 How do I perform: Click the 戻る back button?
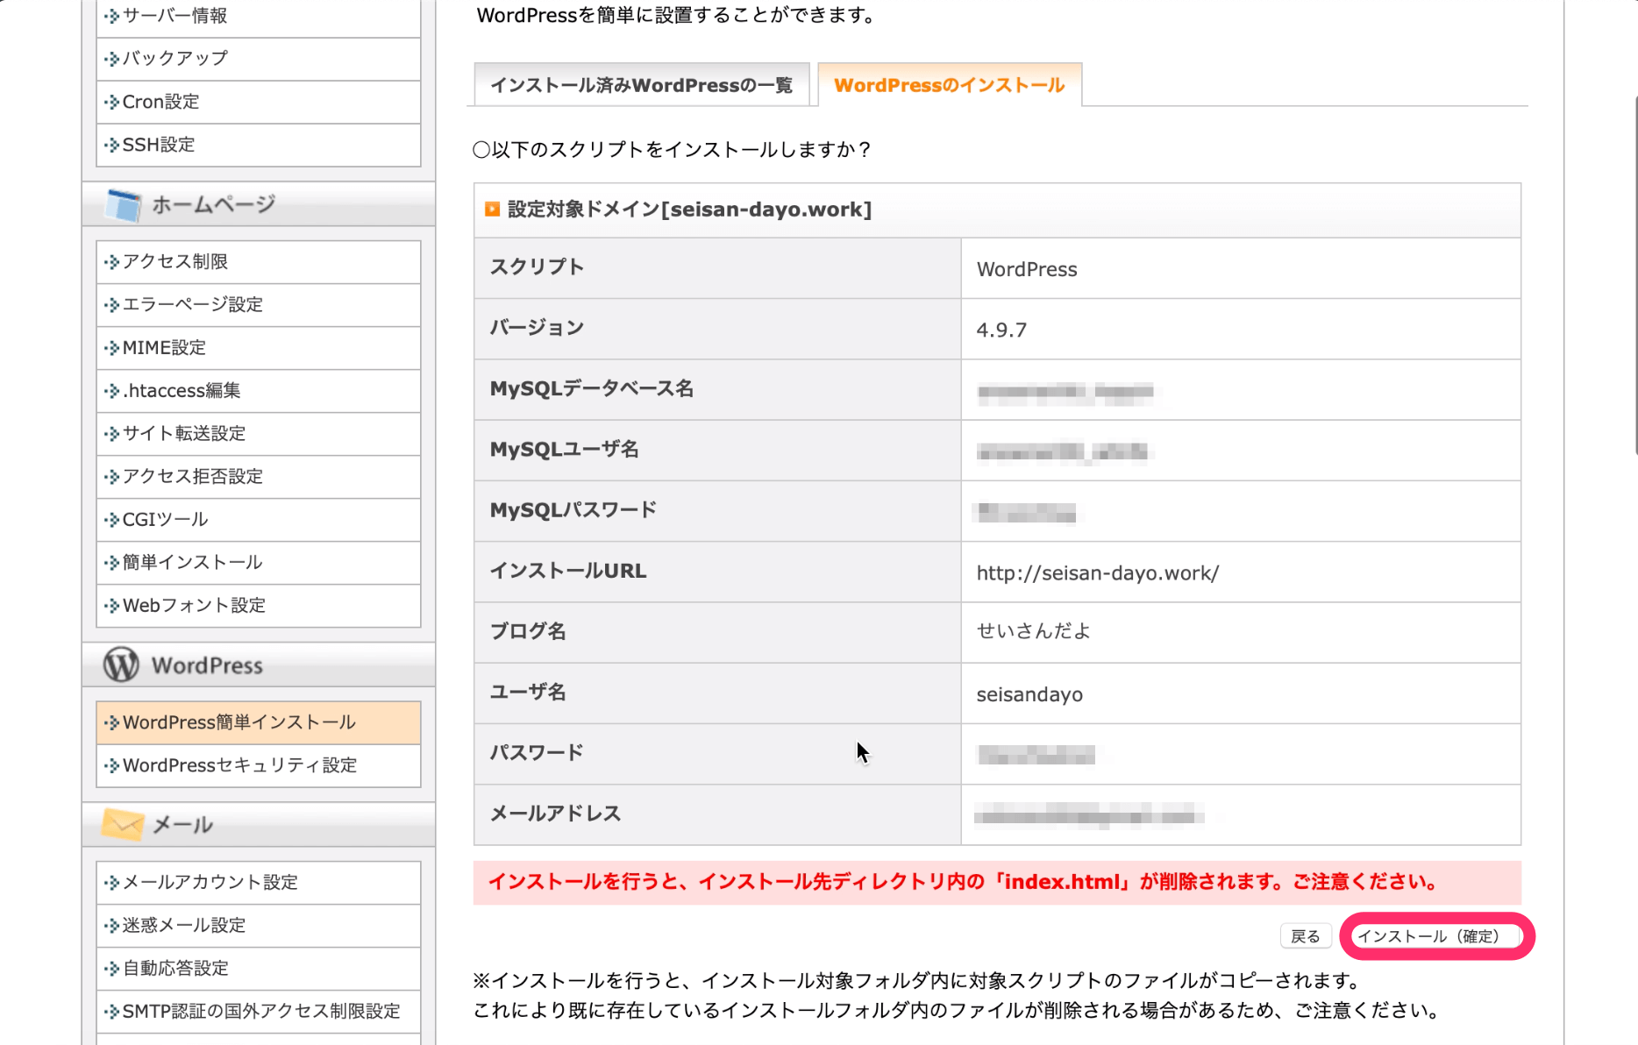[x=1305, y=936]
